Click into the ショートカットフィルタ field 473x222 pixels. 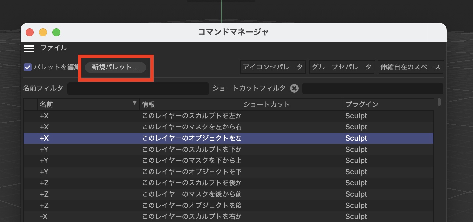tap(372, 88)
